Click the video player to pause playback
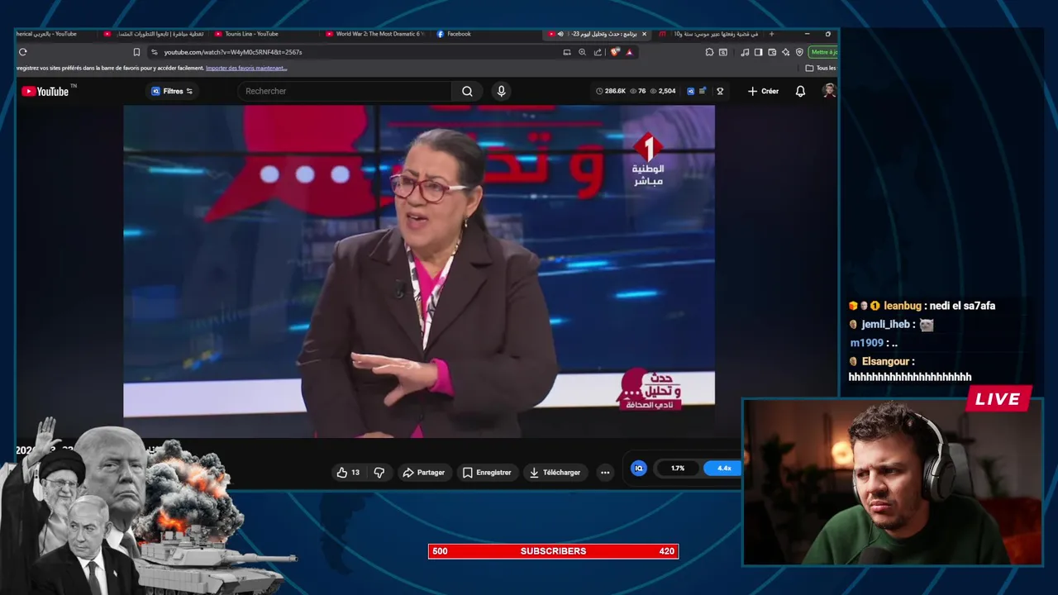Image resolution: width=1058 pixels, height=595 pixels. (419, 271)
